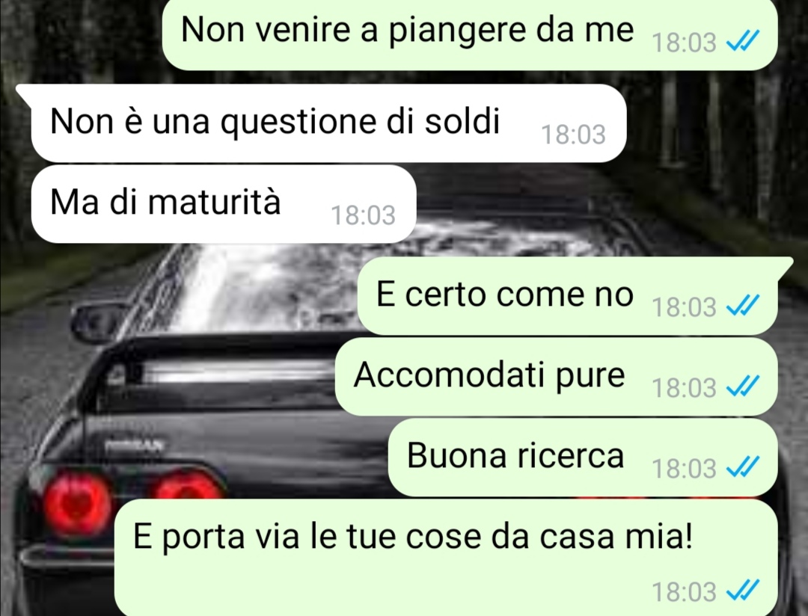The image size is (808, 616).
Task: Tap the 18:03 timestamp on 'Ma di maturità'
Action: (364, 215)
